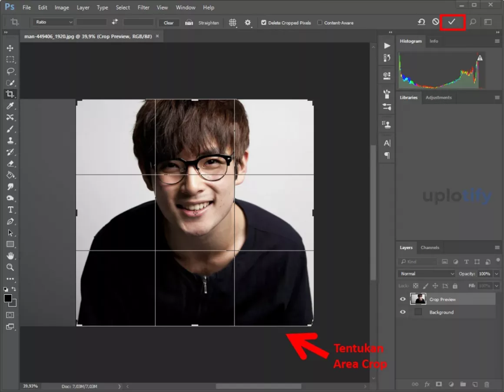Click the Clear button
Screen dimensions: 504x392
point(169,23)
